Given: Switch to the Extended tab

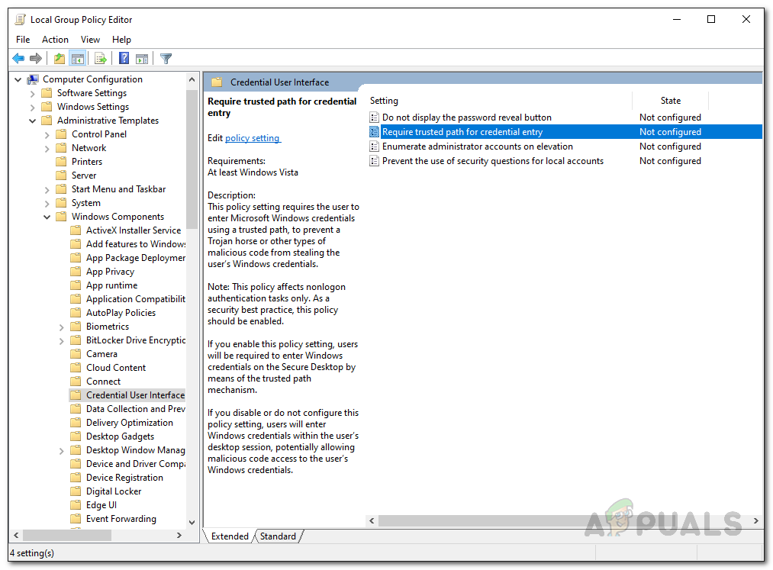Looking at the screenshot, I should pos(230,536).
